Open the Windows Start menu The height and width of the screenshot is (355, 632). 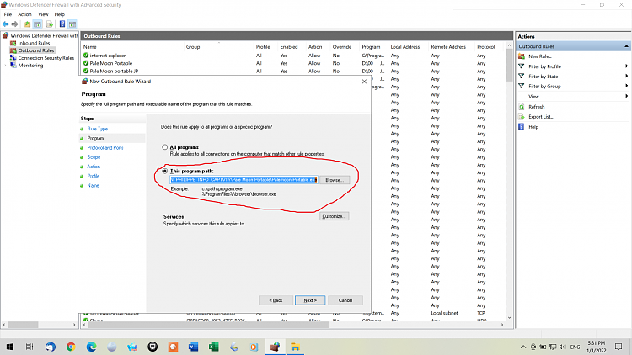[x=9, y=347]
